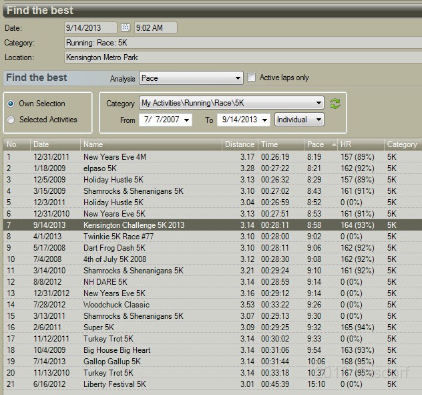Screen dimensions: 422x395
Task: Select the Own Selection radio button
Action: click(11, 104)
